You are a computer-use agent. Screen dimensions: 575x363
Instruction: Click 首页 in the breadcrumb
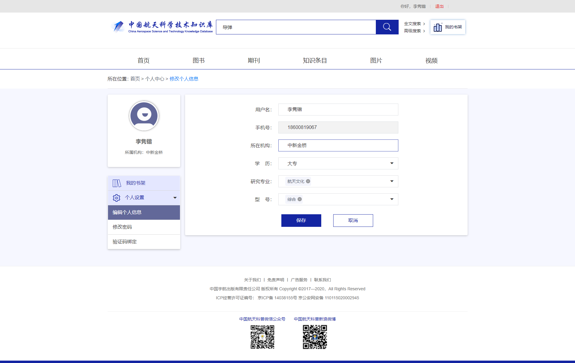135,79
